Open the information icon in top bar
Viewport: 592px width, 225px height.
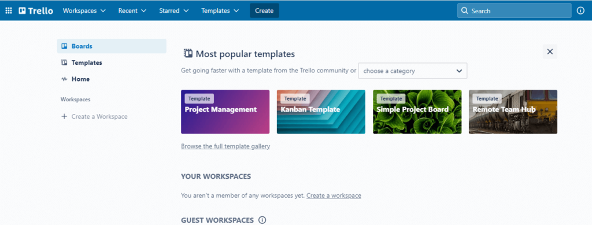coord(580,10)
